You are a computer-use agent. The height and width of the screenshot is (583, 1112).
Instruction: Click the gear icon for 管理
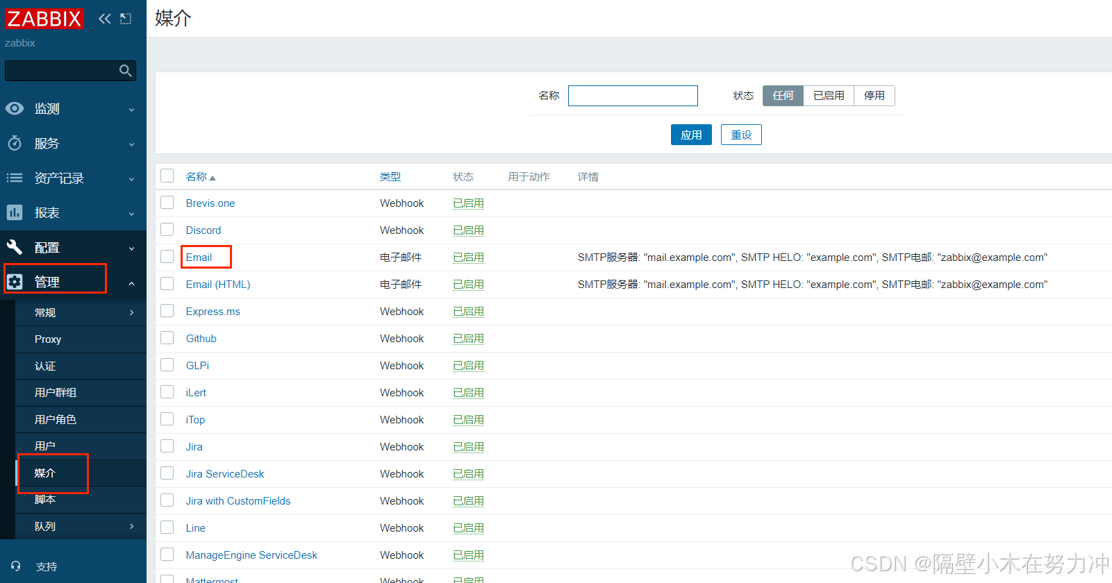pyautogui.click(x=15, y=282)
